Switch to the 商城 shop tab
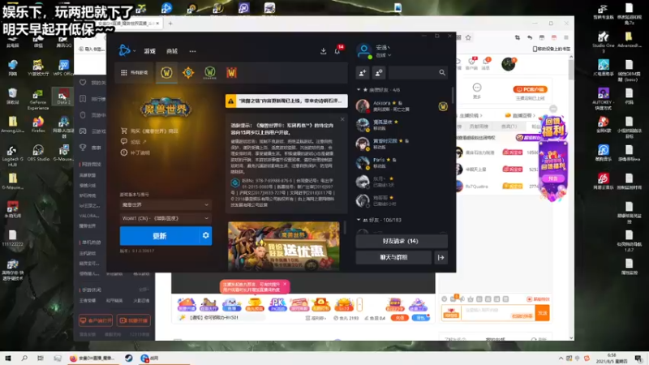Screen dimensions: 649x365 point(172,51)
